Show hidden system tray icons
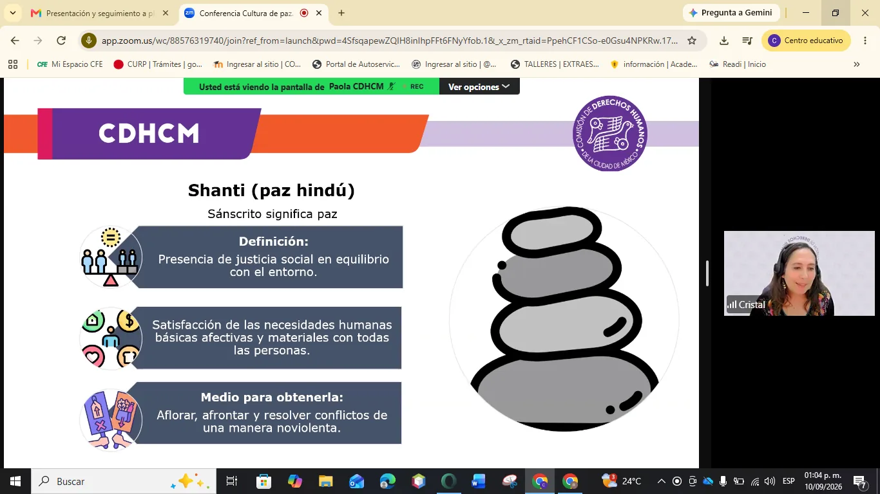The image size is (880, 494). click(x=661, y=481)
